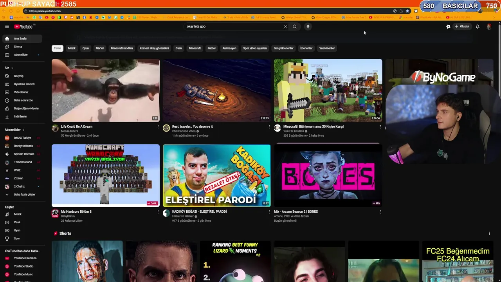Open Videolarınız in sidebar
This screenshot has width=501, height=282.
pos(22,92)
